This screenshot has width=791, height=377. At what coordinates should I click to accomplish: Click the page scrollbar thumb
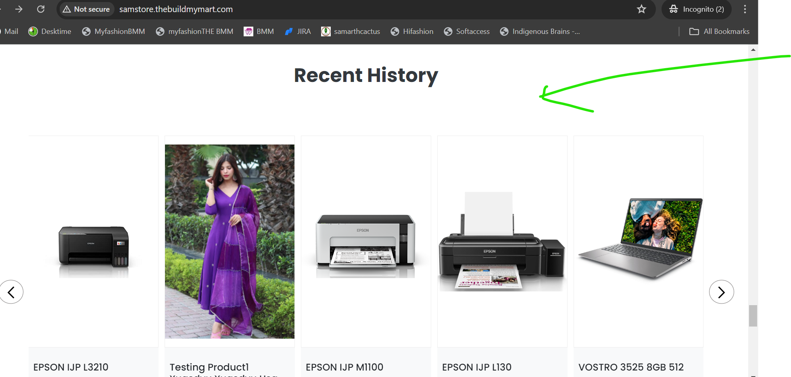pyautogui.click(x=753, y=316)
